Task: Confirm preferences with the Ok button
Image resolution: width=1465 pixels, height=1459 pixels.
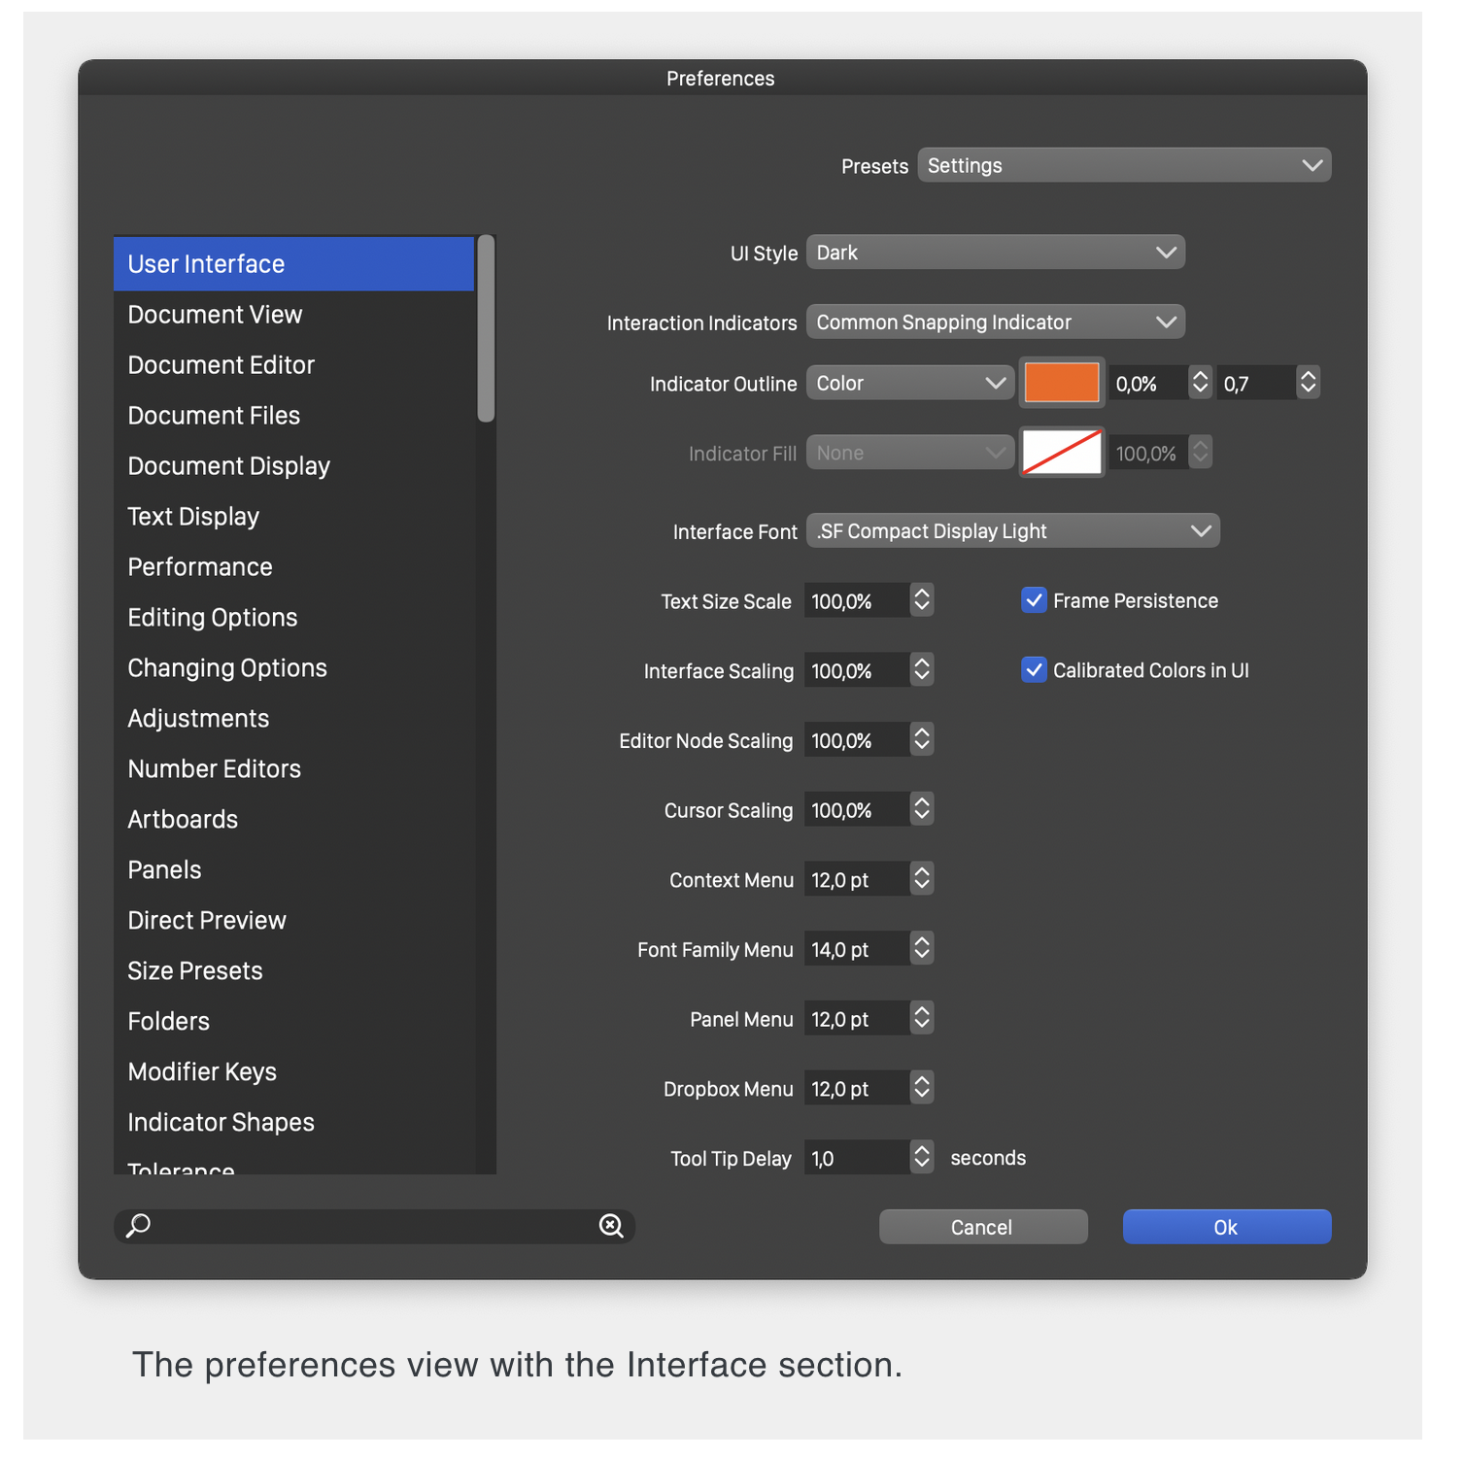Action: click(x=1226, y=1227)
